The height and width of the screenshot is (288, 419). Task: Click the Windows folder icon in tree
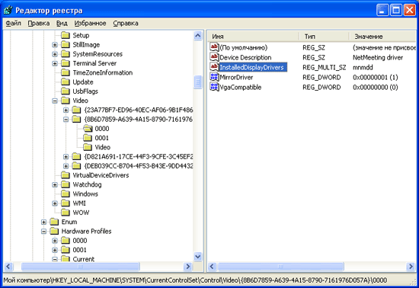click(66, 194)
